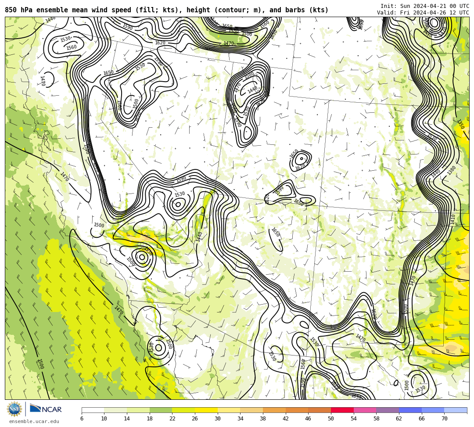
Task: Pick the white 6–10 kts colorbar segment
Action: click(x=93, y=410)
